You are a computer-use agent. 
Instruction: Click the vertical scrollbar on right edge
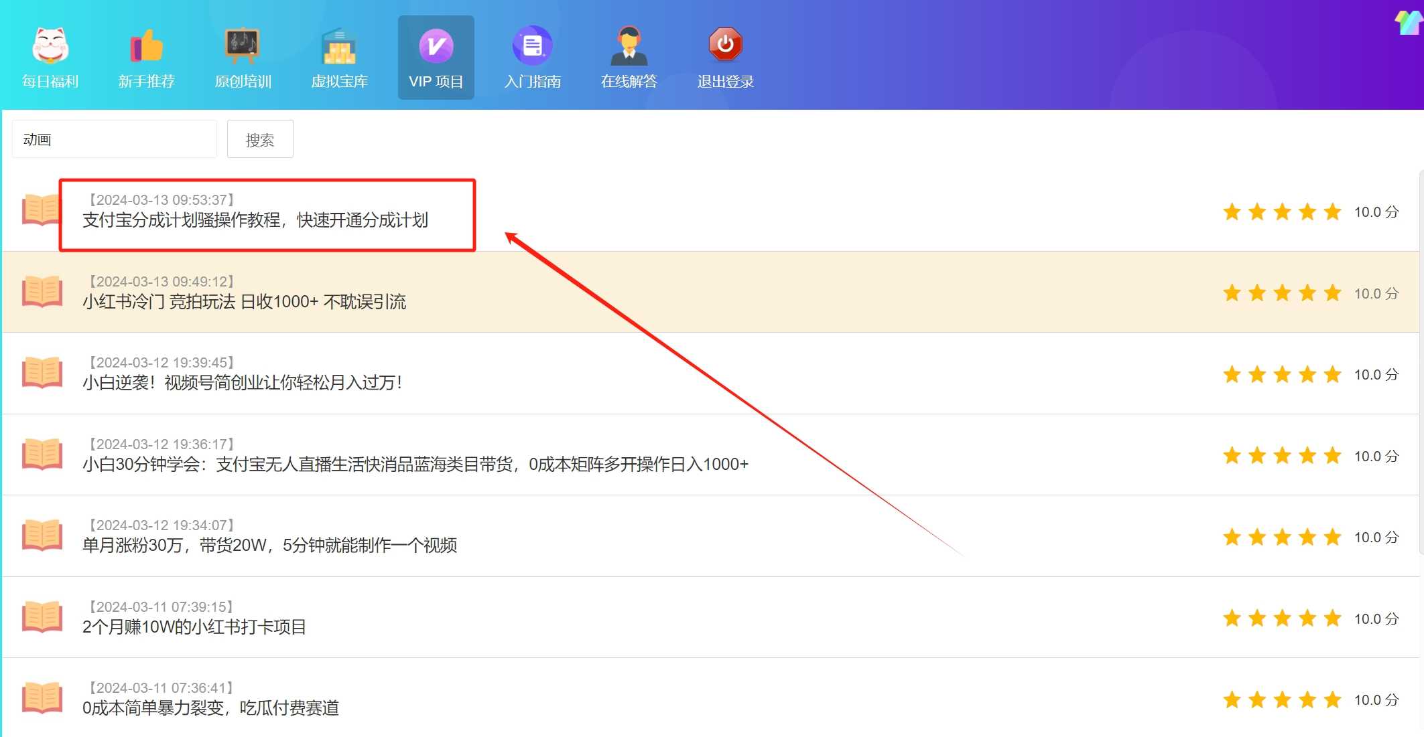point(1421,361)
